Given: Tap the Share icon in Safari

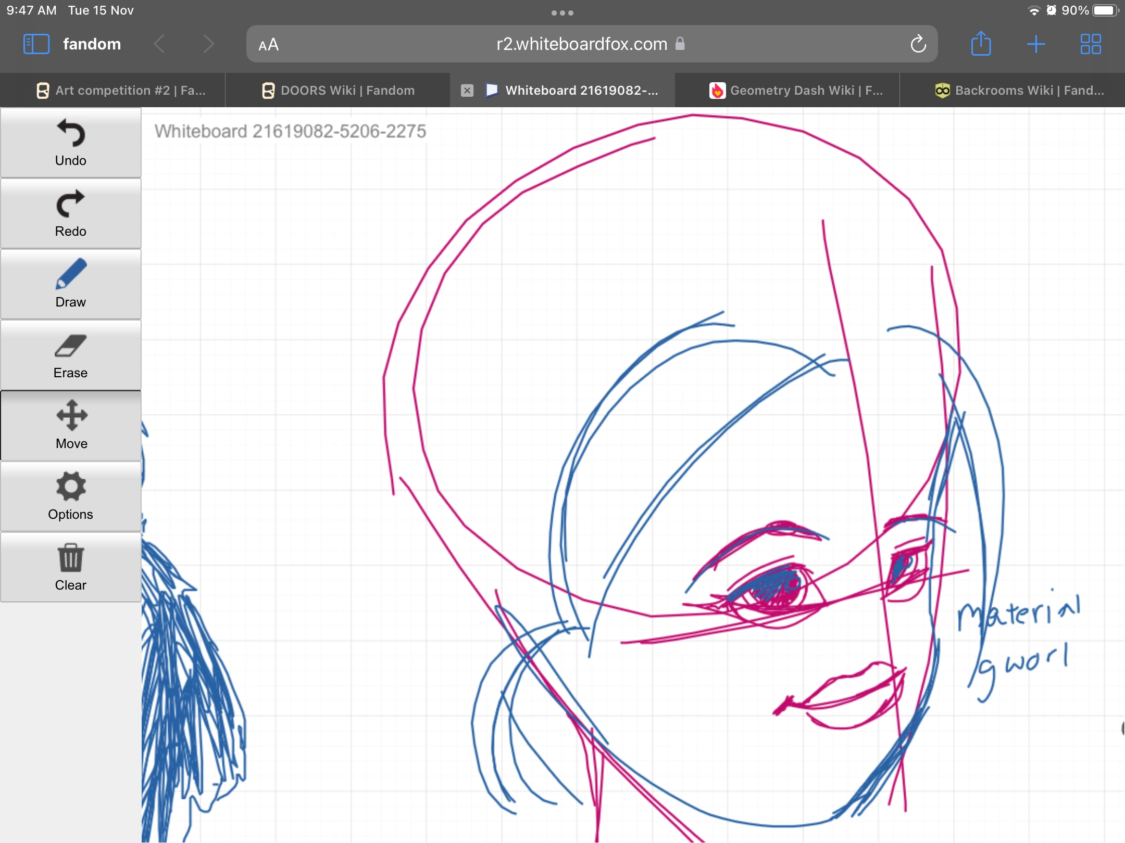Looking at the screenshot, I should click(981, 44).
